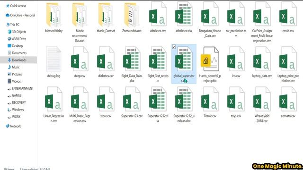Go to Documents in sidebar
Viewport: 303px width, 170px height.
17,53
